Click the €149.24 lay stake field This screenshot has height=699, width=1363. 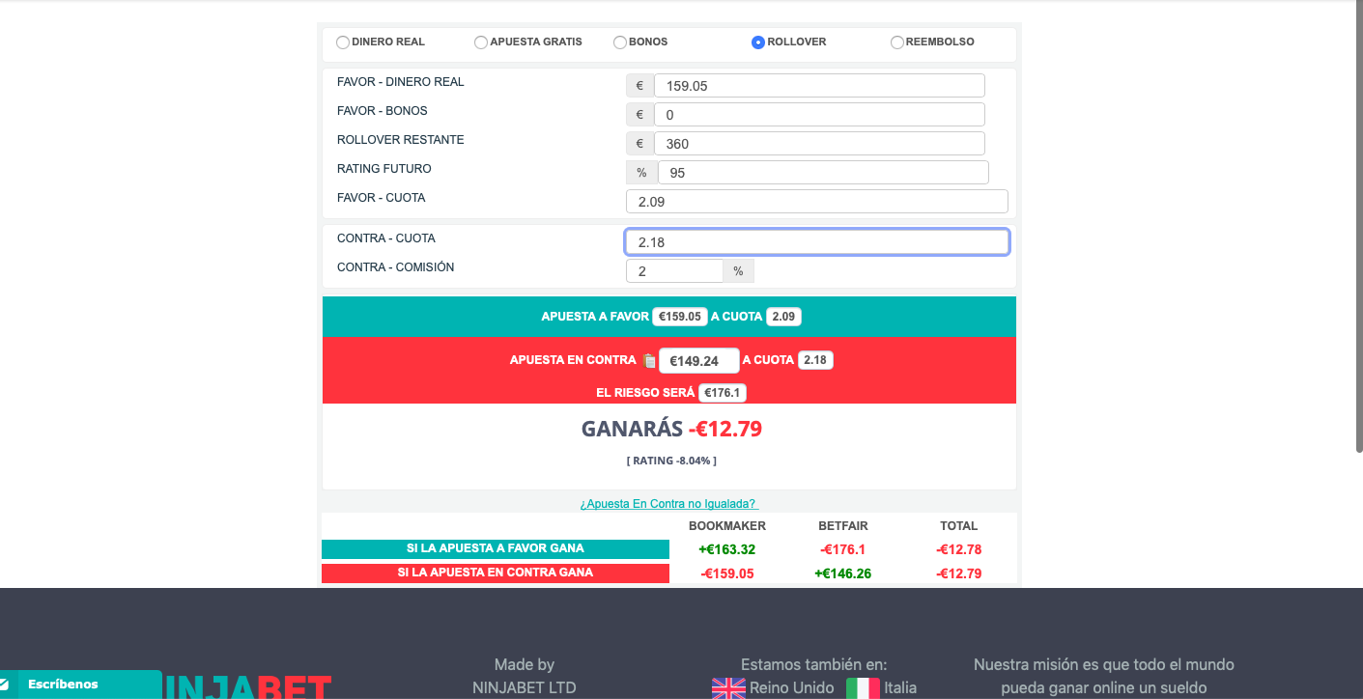point(699,360)
